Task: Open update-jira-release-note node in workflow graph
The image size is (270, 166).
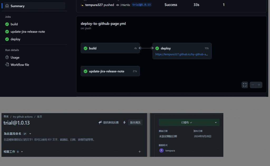Action: [x=110, y=71]
